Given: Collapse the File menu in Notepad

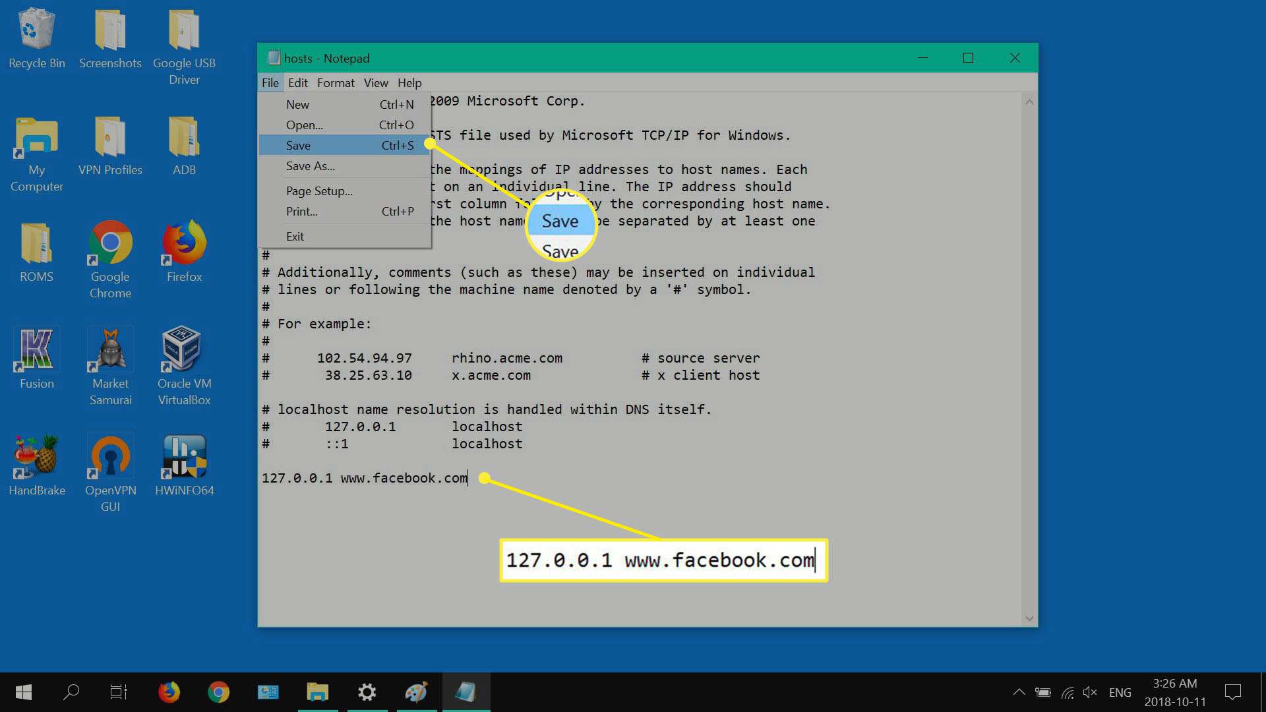Looking at the screenshot, I should (270, 83).
